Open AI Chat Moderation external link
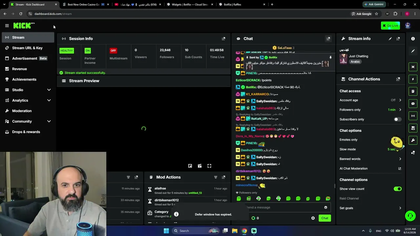Image resolution: width=420 pixels, height=236 pixels. tap(400, 168)
